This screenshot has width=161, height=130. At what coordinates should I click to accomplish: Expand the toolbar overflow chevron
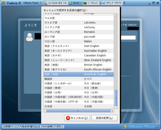tap(125, 3)
